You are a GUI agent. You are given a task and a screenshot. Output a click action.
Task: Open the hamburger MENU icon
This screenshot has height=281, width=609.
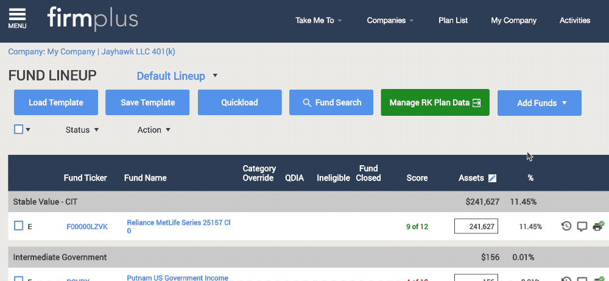click(17, 18)
